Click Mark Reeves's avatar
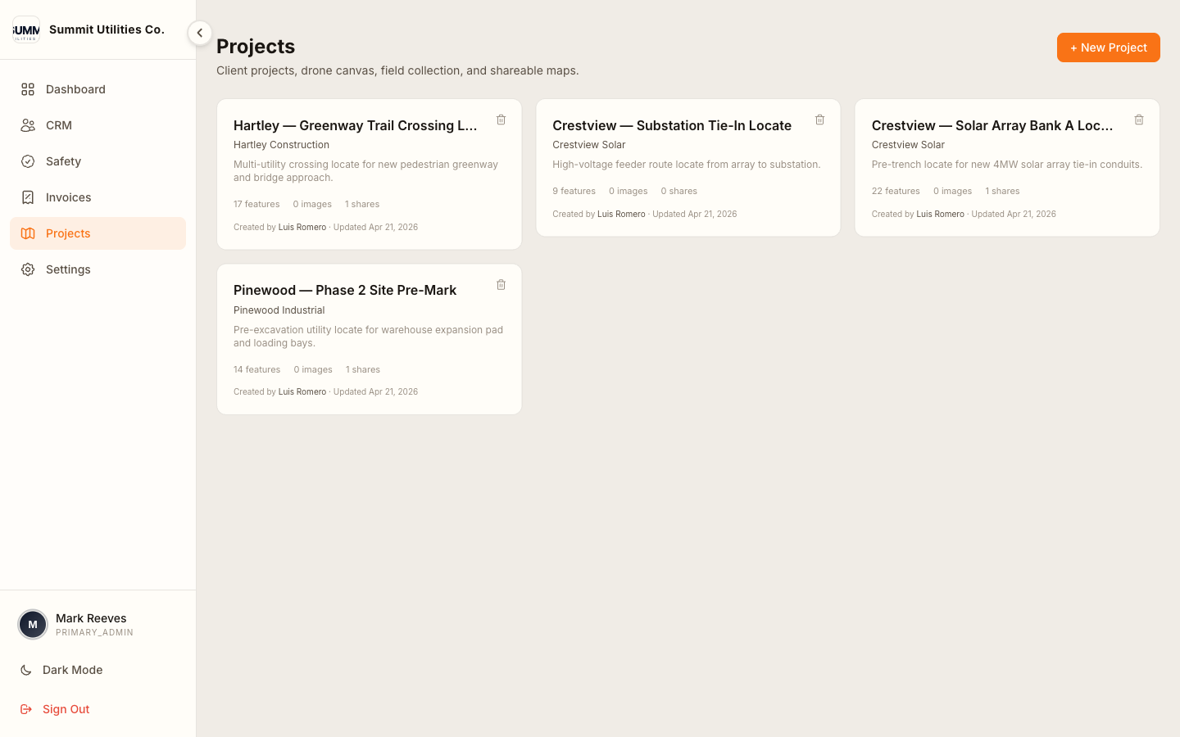The image size is (1180, 737). point(33,624)
